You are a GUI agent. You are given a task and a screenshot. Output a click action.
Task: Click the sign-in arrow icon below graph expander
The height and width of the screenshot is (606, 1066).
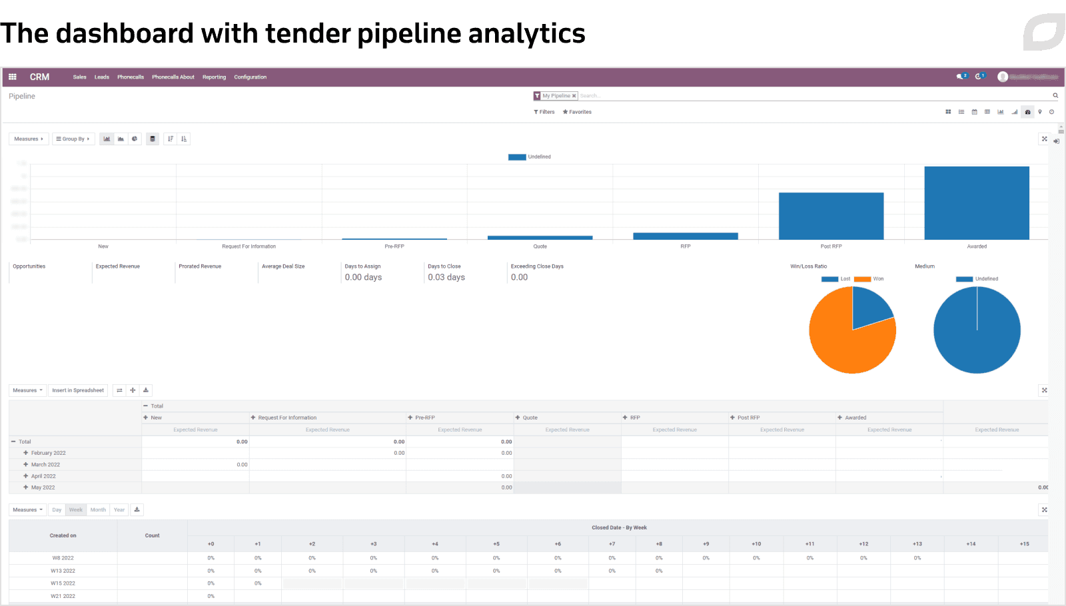click(1057, 141)
